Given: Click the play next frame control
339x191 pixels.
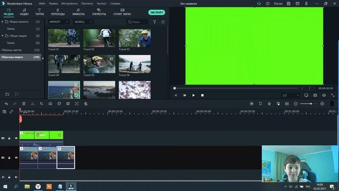Looking at the screenshot, I should coord(185,95).
